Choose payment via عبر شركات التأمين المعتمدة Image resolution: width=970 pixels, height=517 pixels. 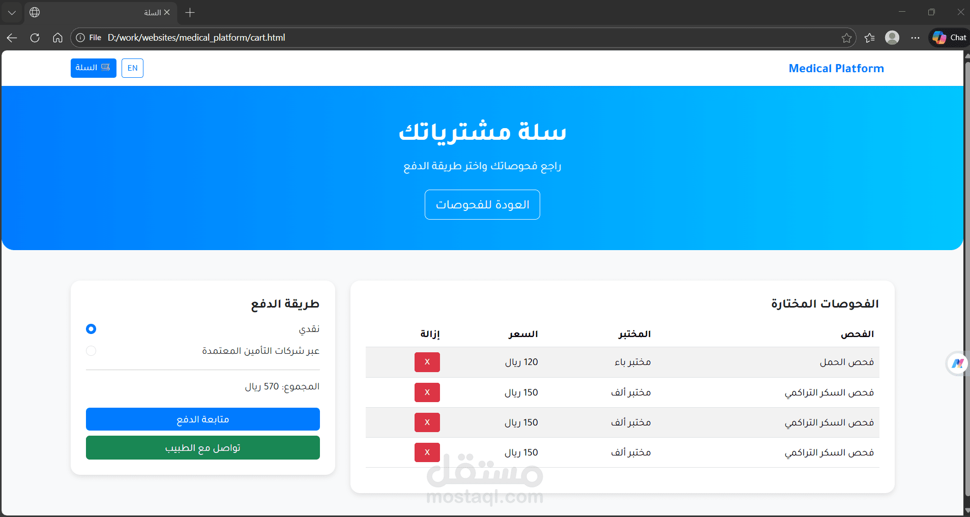coord(91,350)
